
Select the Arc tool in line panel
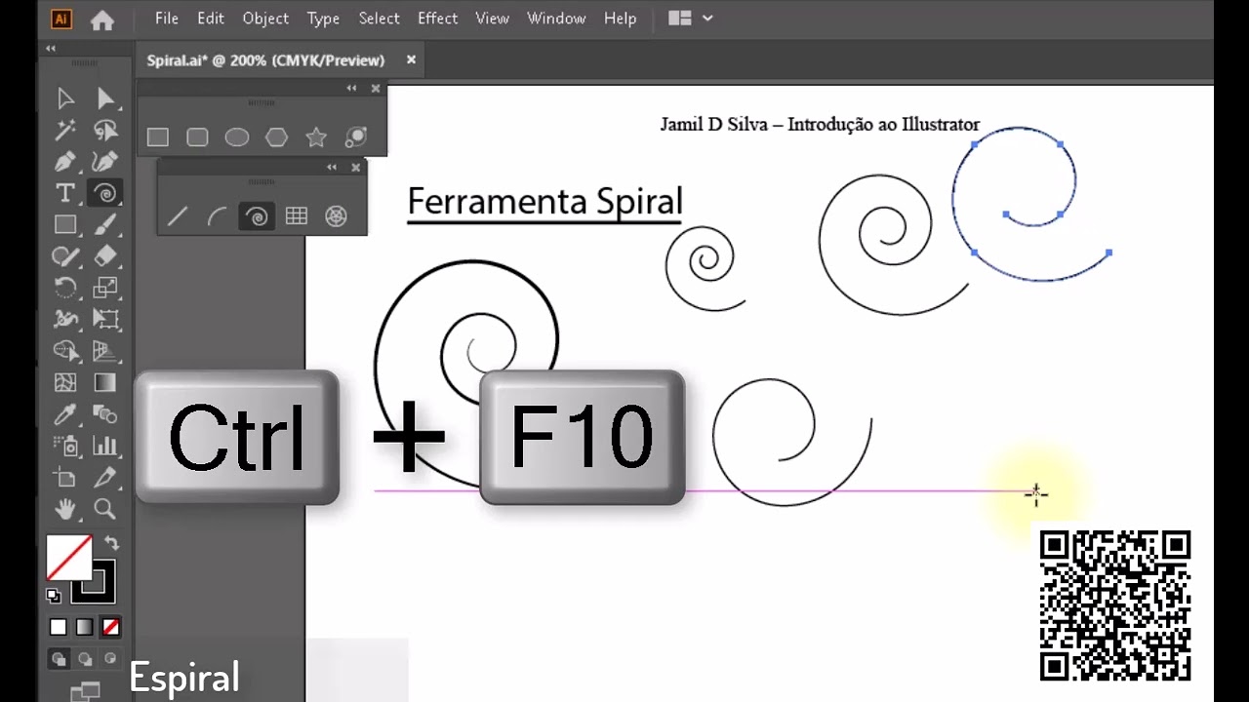coord(217,216)
